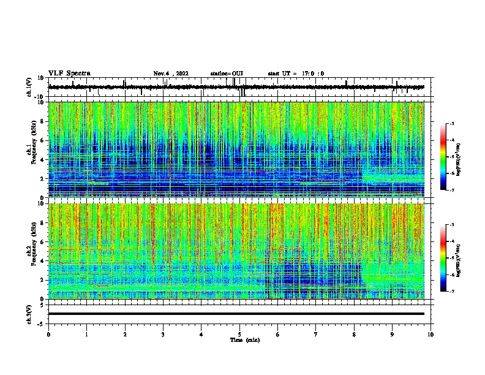Click the ch.1 spectrogram panel

(236, 150)
